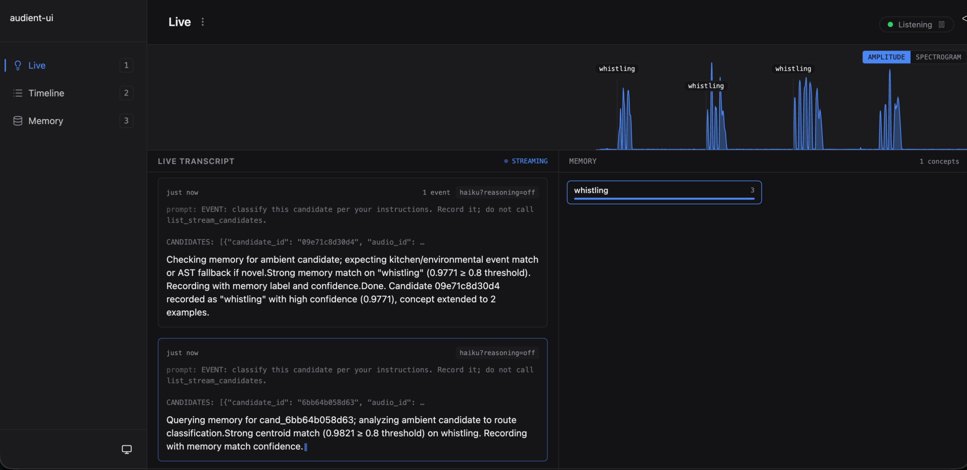Select the first transcript card mentioning 0.9771
The image size is (967, 470).
(352, 252)
